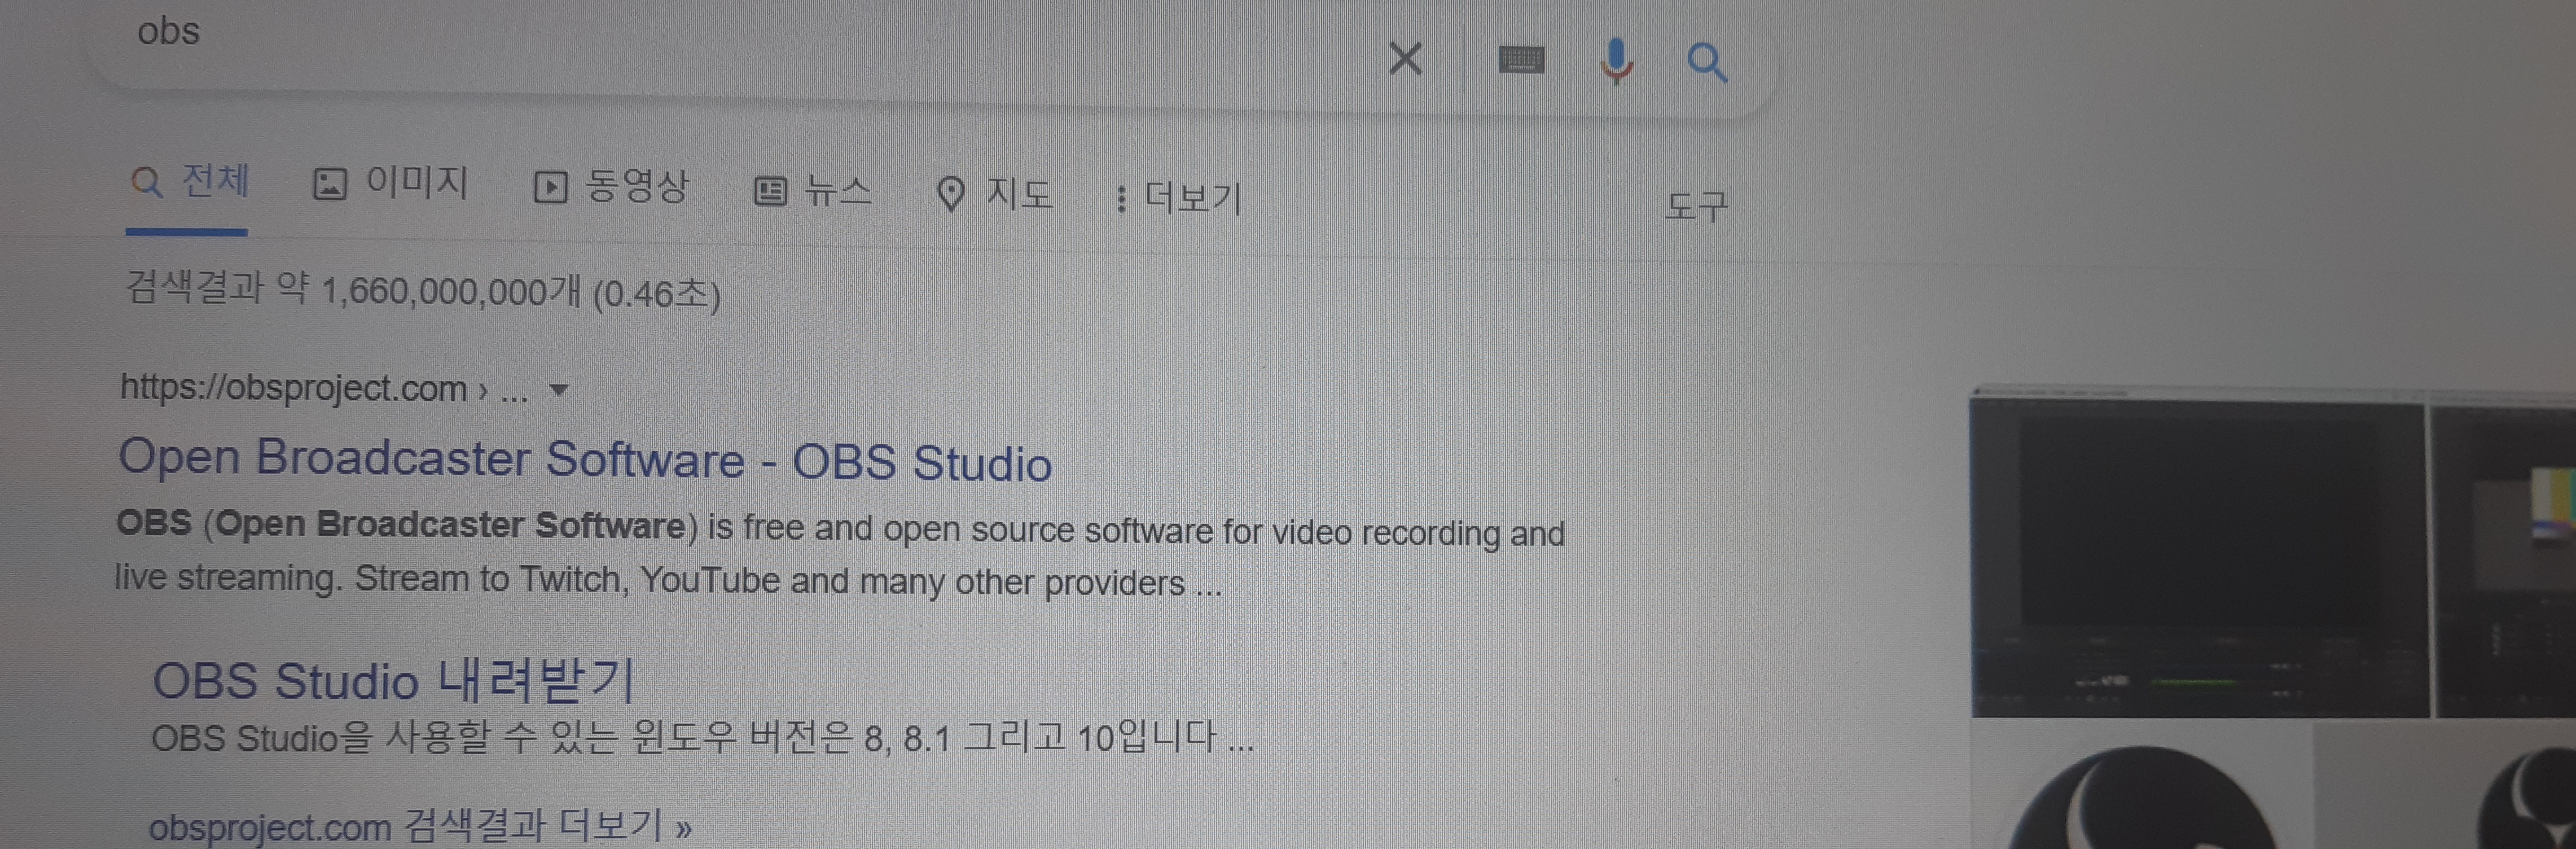Switch to the 뉴스 (News) tab
The height and width of the screenshot is (849, 2576).
pyautogui.click(x=812, y=190)
